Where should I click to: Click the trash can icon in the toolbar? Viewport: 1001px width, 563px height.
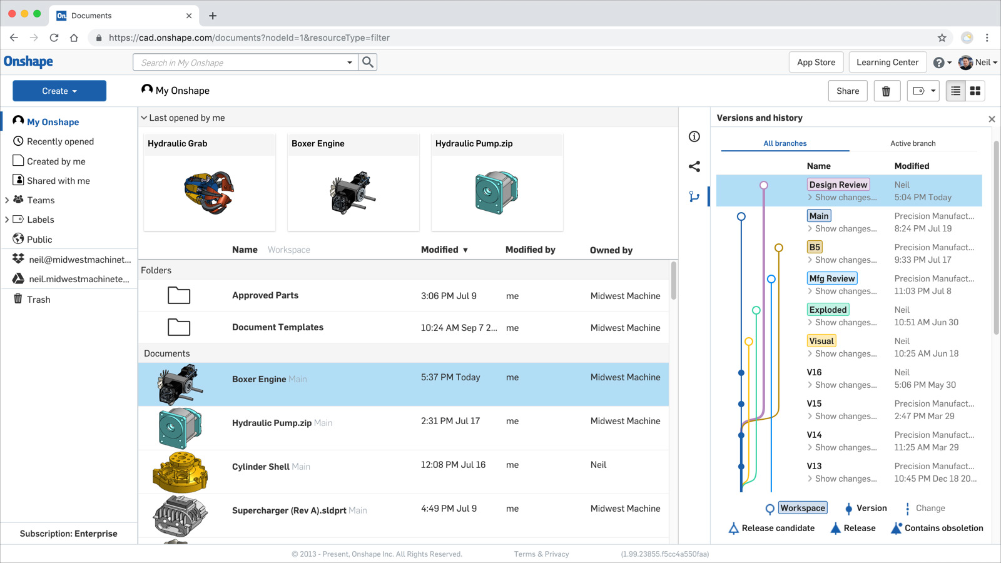pos(887,91)
